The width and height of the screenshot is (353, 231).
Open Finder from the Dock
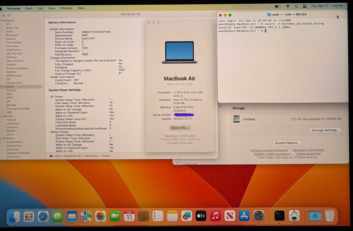point(15,216)
